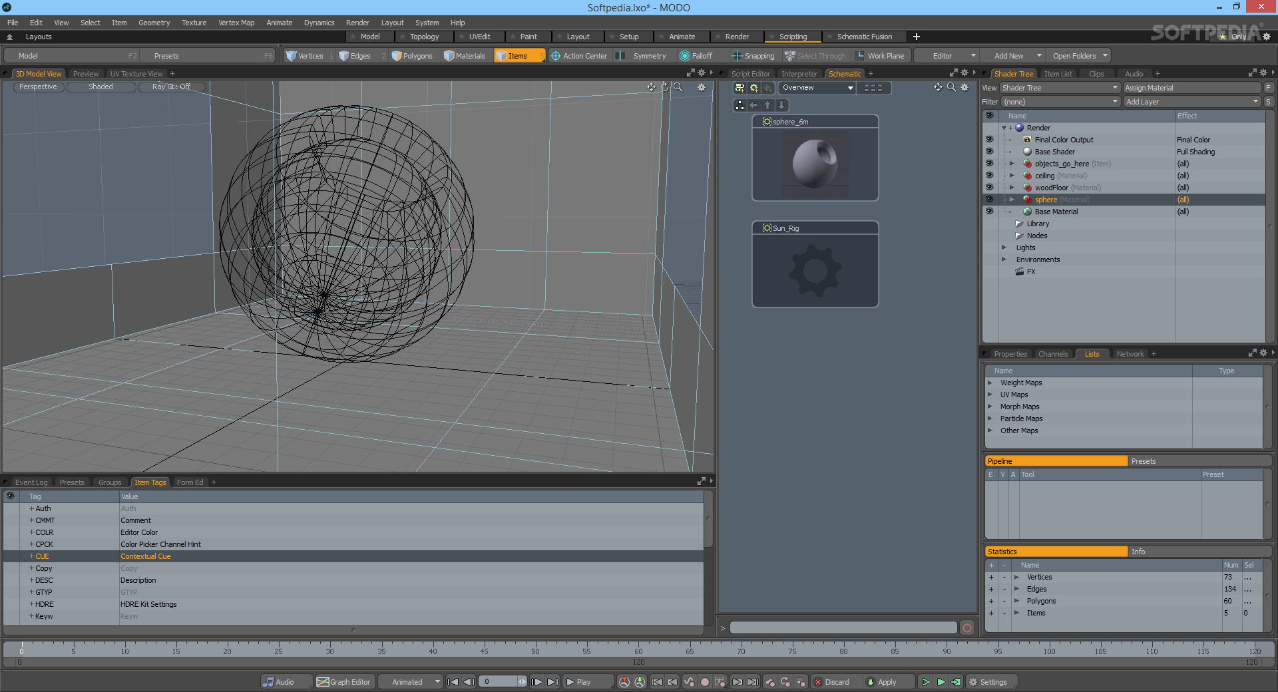Go to last frame
This screenshot has width=1278, height=692.
(552, 682)
